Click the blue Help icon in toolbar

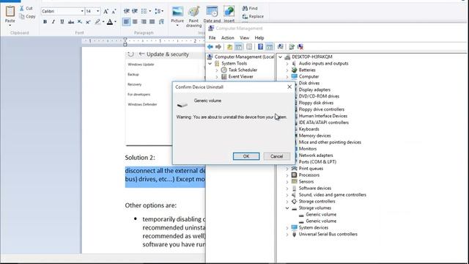point(261,47)
